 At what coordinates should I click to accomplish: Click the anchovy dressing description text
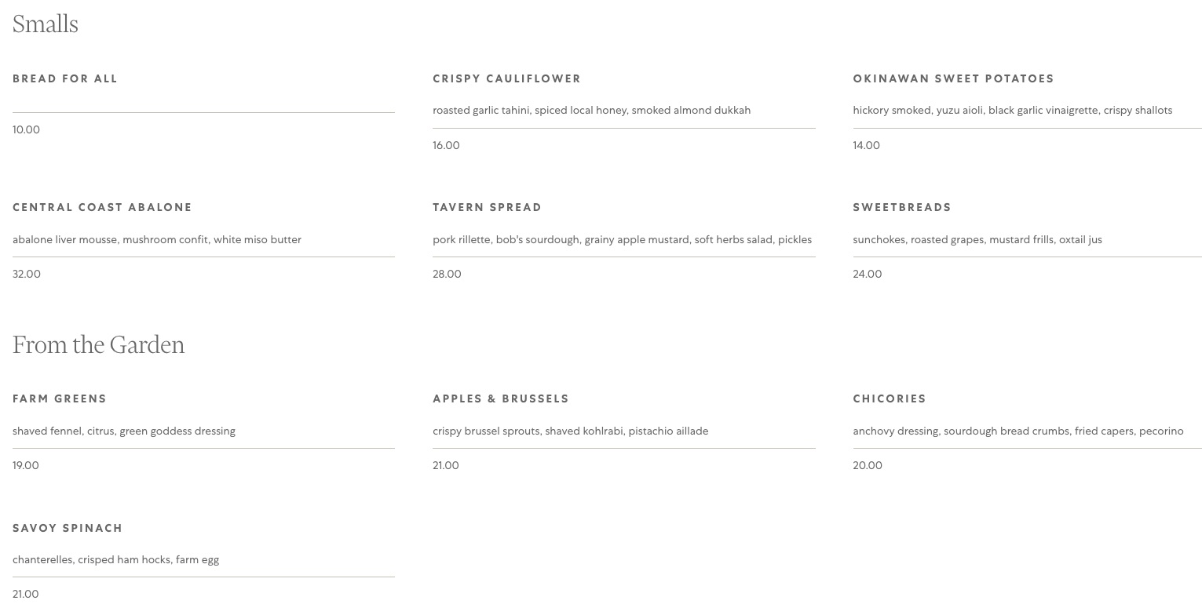click(1017, 431)
